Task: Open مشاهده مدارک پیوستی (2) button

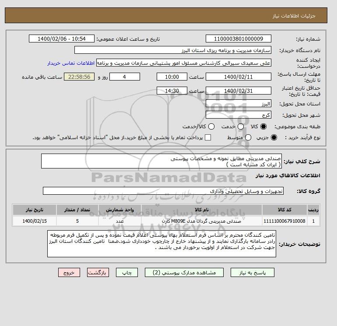Action: coord(184,273)
